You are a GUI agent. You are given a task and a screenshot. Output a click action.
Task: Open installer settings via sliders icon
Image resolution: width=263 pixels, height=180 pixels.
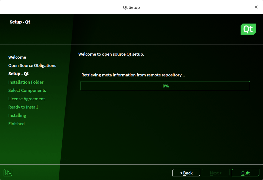tap(8, 172)
